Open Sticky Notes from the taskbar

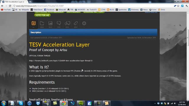click(55, 103)
